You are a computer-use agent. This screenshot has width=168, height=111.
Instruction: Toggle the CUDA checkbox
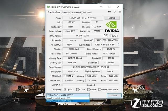78,90
